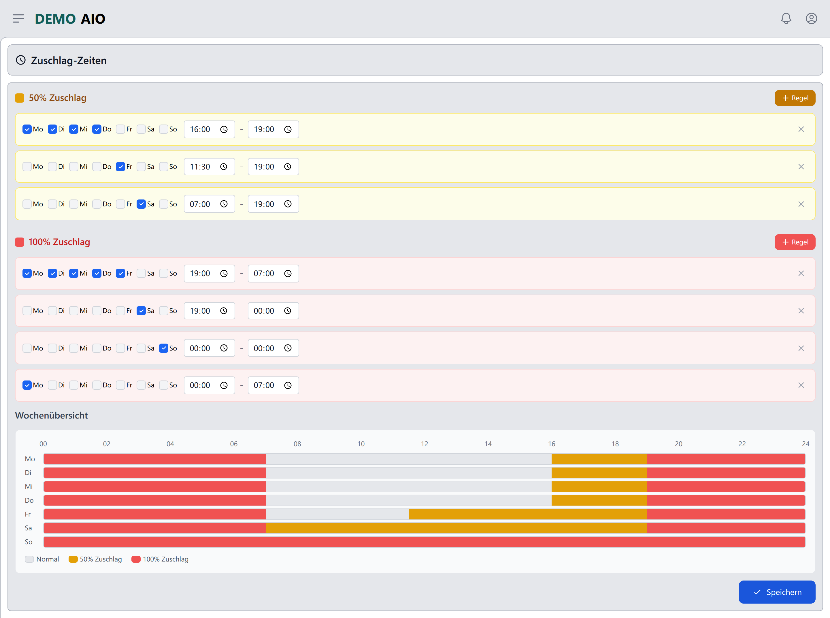Edit the 16:00 start time field
830x618 pixels.
(x=209, y=129)
